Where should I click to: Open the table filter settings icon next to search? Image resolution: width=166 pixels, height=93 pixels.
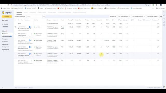coord(44,17)
